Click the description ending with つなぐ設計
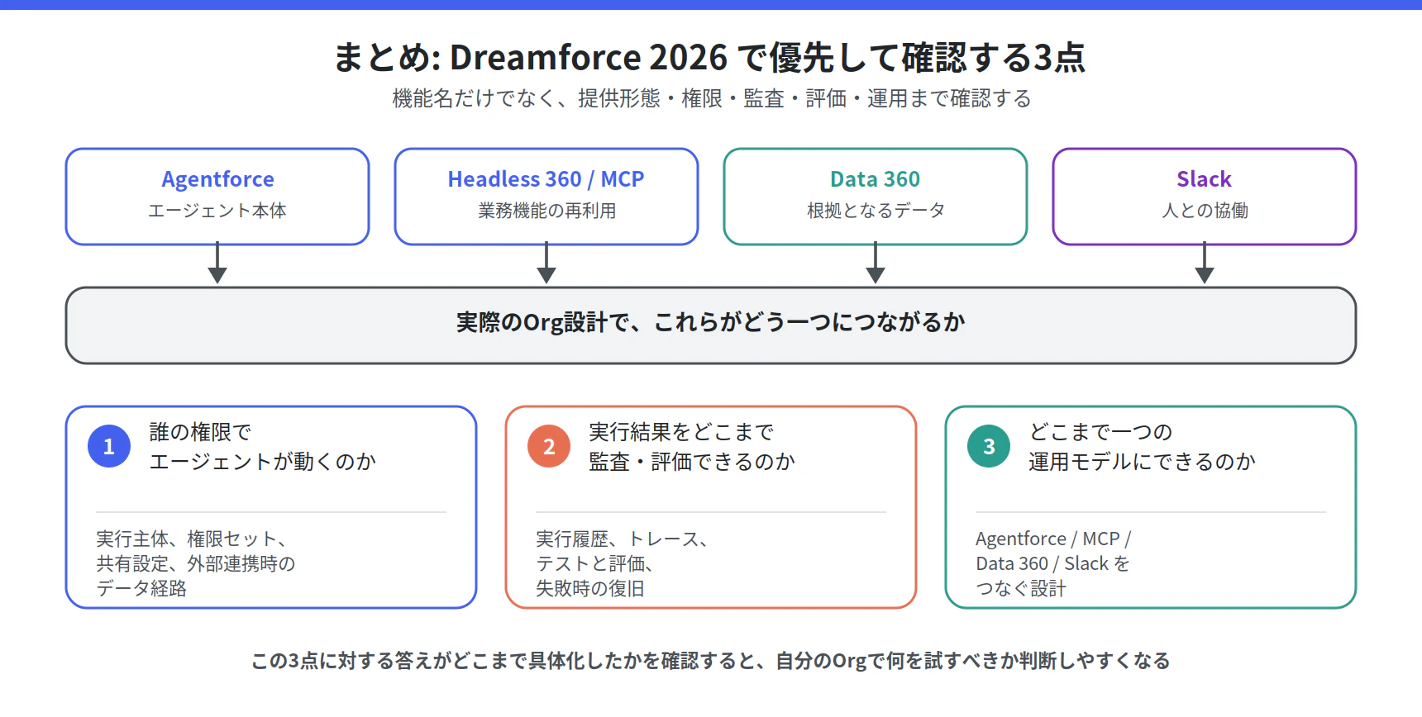The image size is (1422, 717). tap(1053, 563)
